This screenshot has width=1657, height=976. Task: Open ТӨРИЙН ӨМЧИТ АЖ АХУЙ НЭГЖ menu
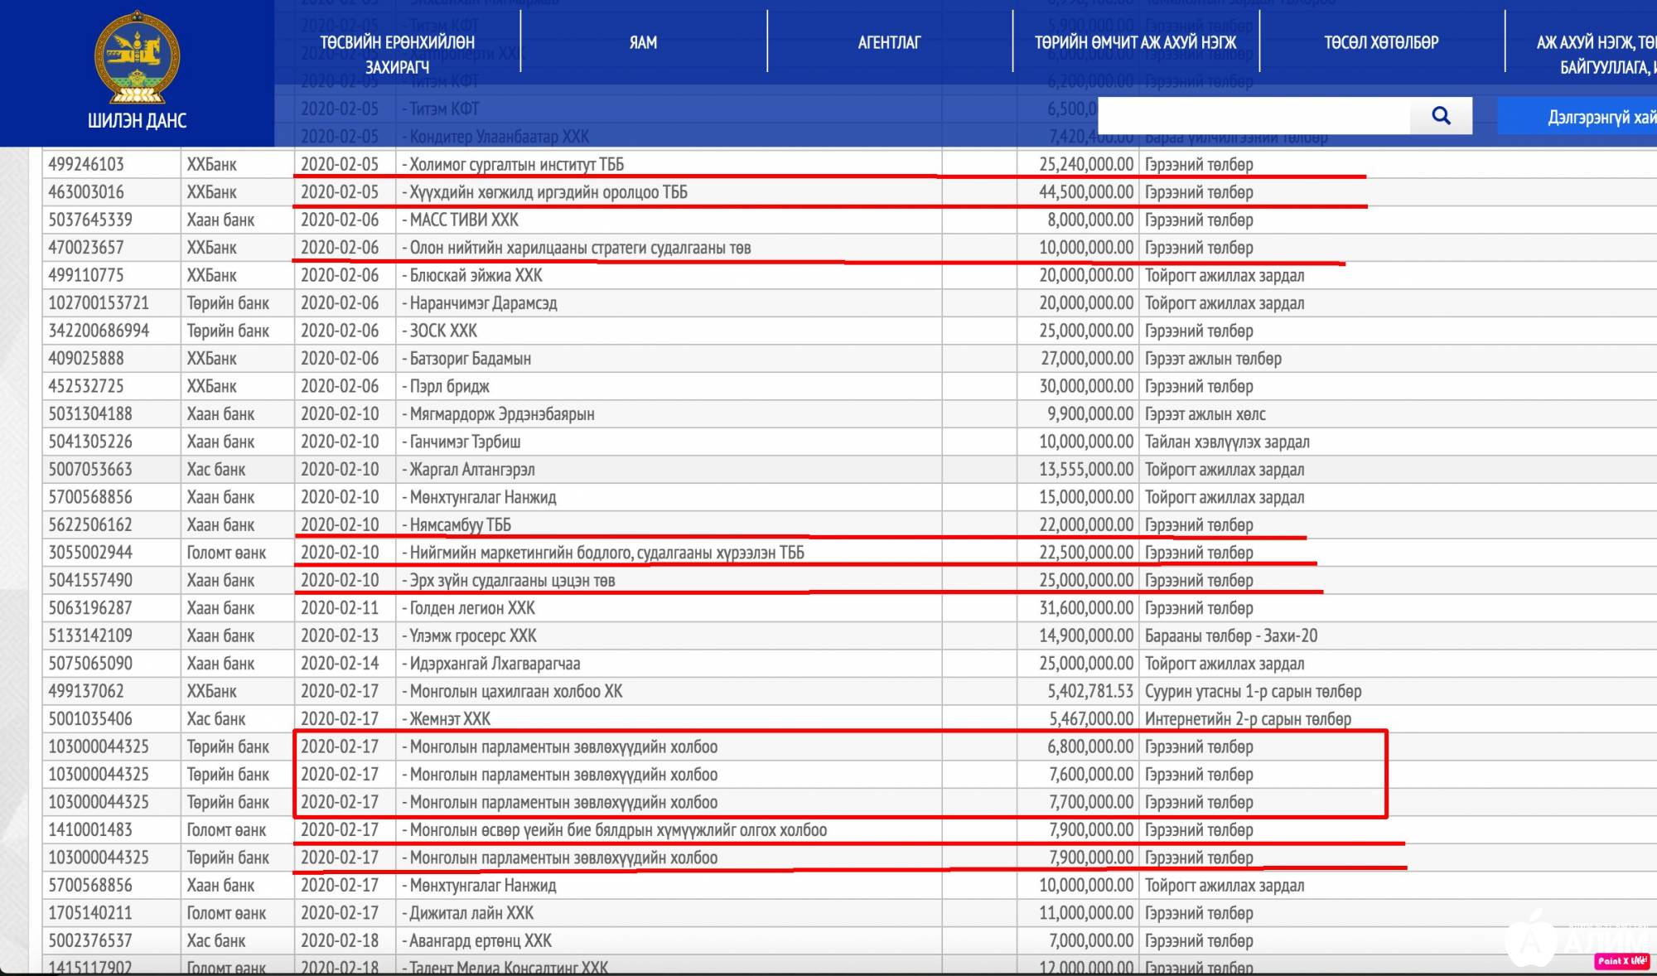1135,42
